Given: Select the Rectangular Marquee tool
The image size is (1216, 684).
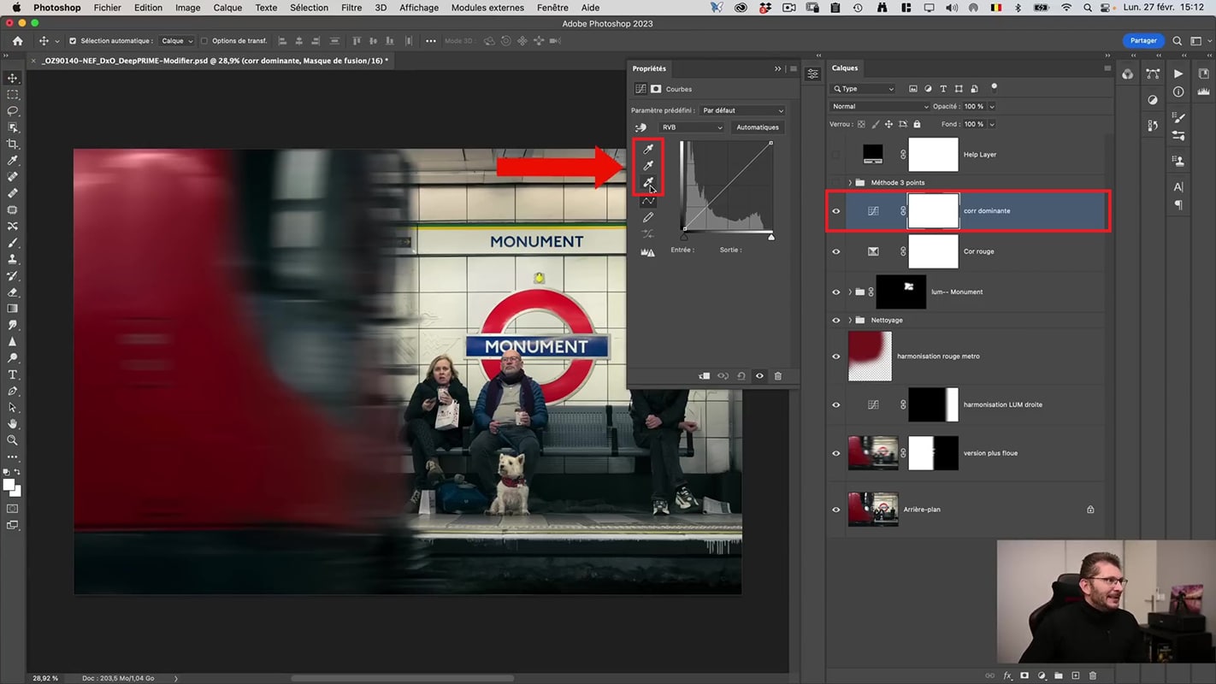Looking at the screenshot, I should 13,95.
